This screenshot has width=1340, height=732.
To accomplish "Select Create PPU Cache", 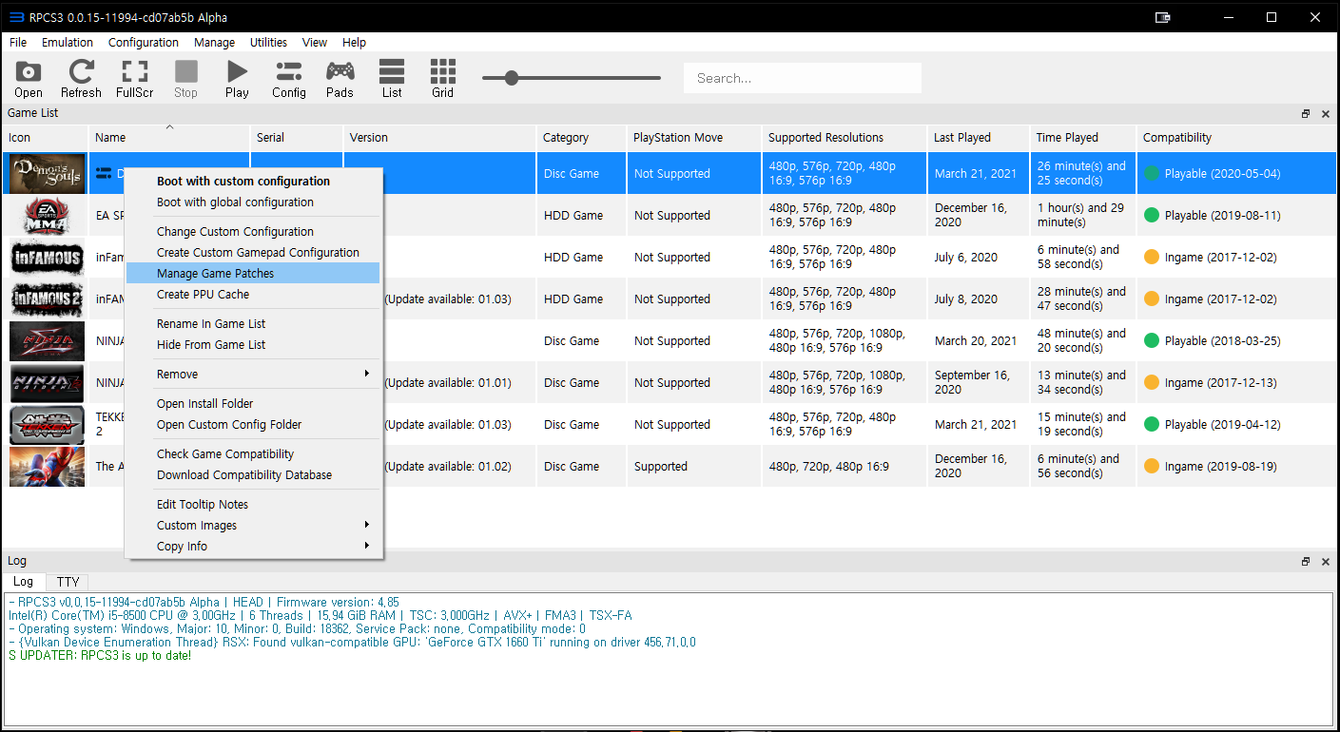I will pos(253,294).
